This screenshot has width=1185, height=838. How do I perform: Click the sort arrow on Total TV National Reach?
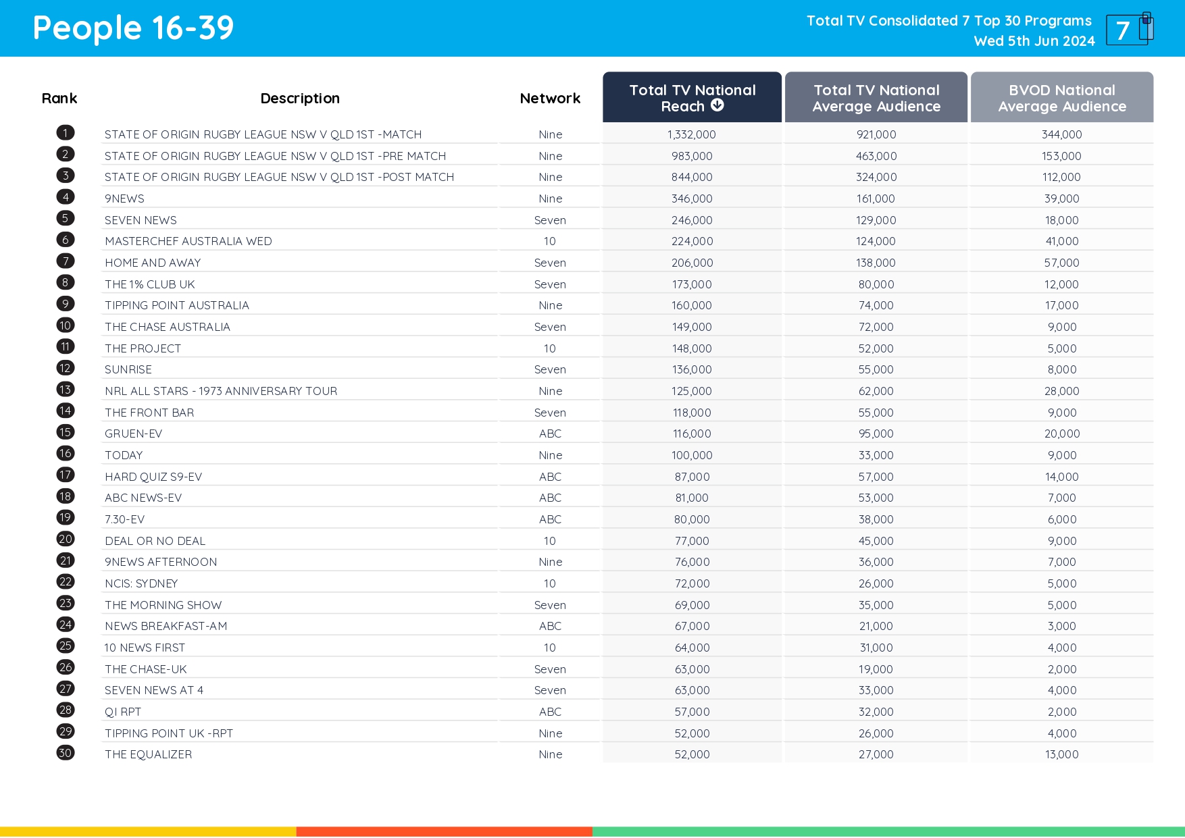point(718,105)
